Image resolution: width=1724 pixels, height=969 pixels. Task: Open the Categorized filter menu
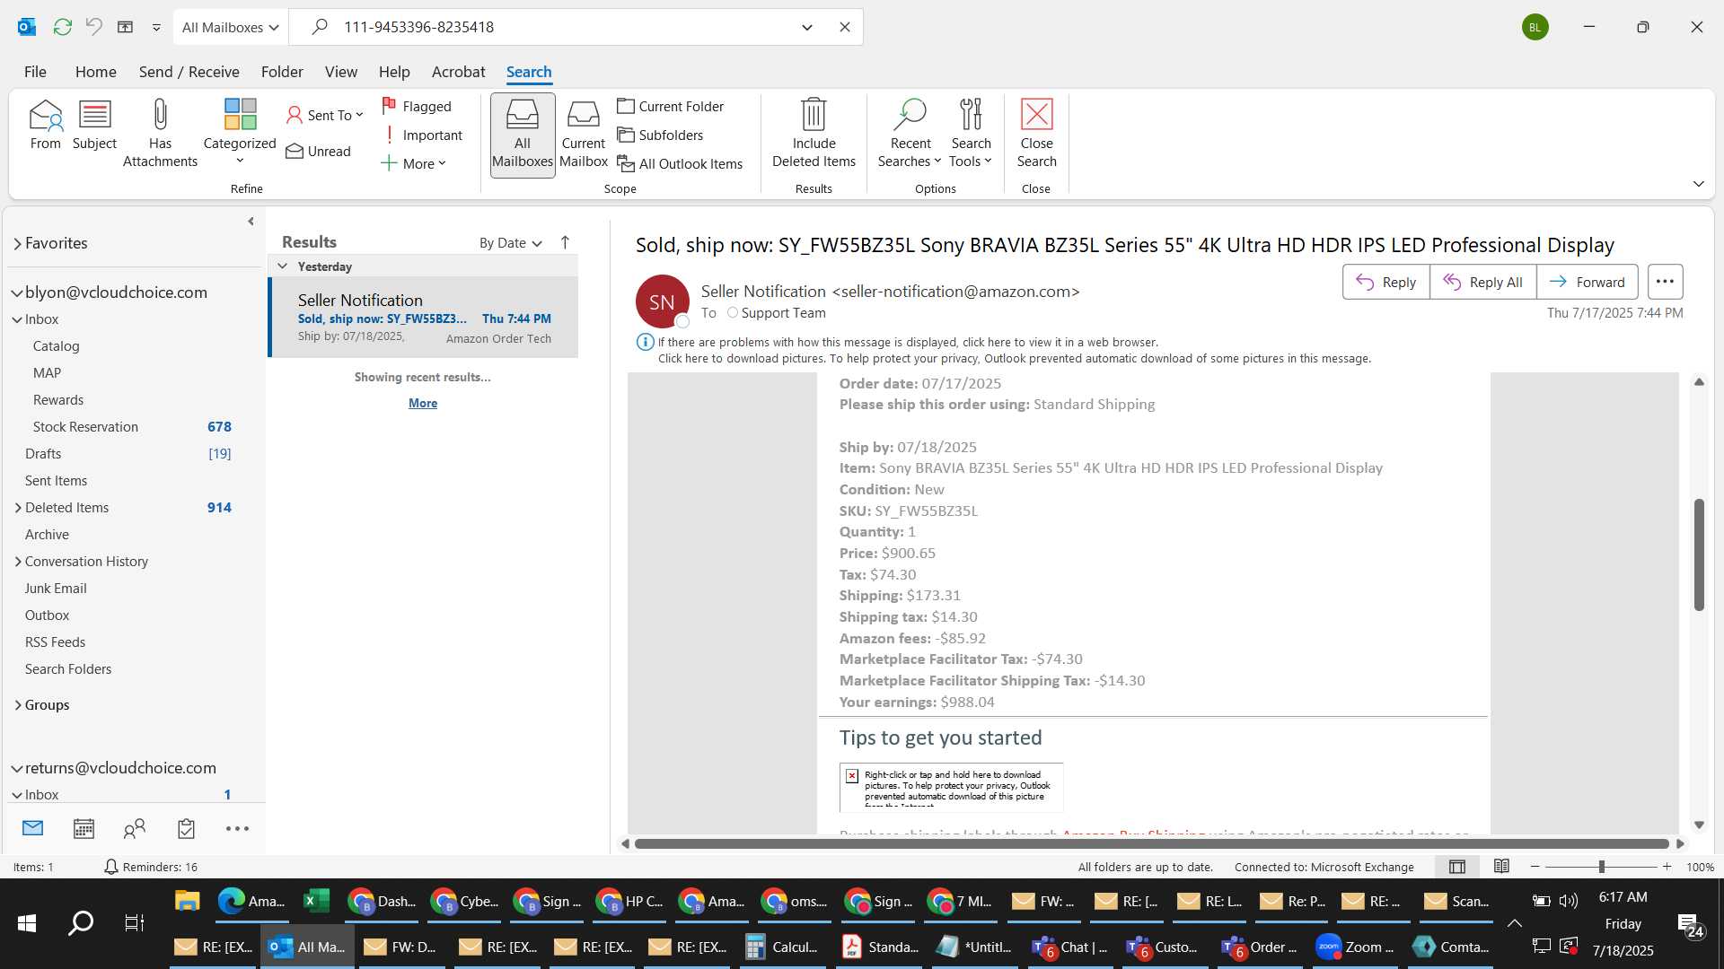240,132
